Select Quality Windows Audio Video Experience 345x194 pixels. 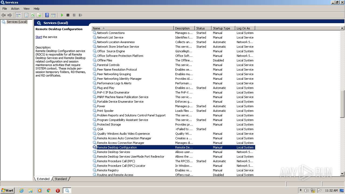[173, 134]
